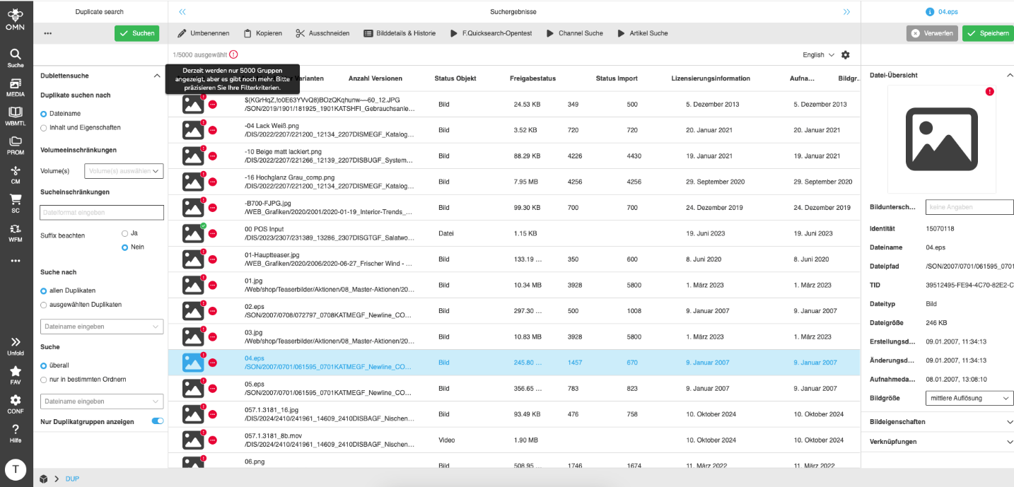Click the green Speichern button
Screen dimensions: 1014x487
tap(988, 33)
